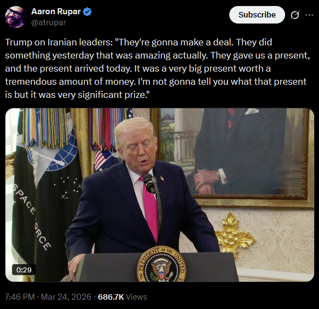Click the word Views beside the count
The height and width of the screenshot is (309, 319).
point(136,297)
